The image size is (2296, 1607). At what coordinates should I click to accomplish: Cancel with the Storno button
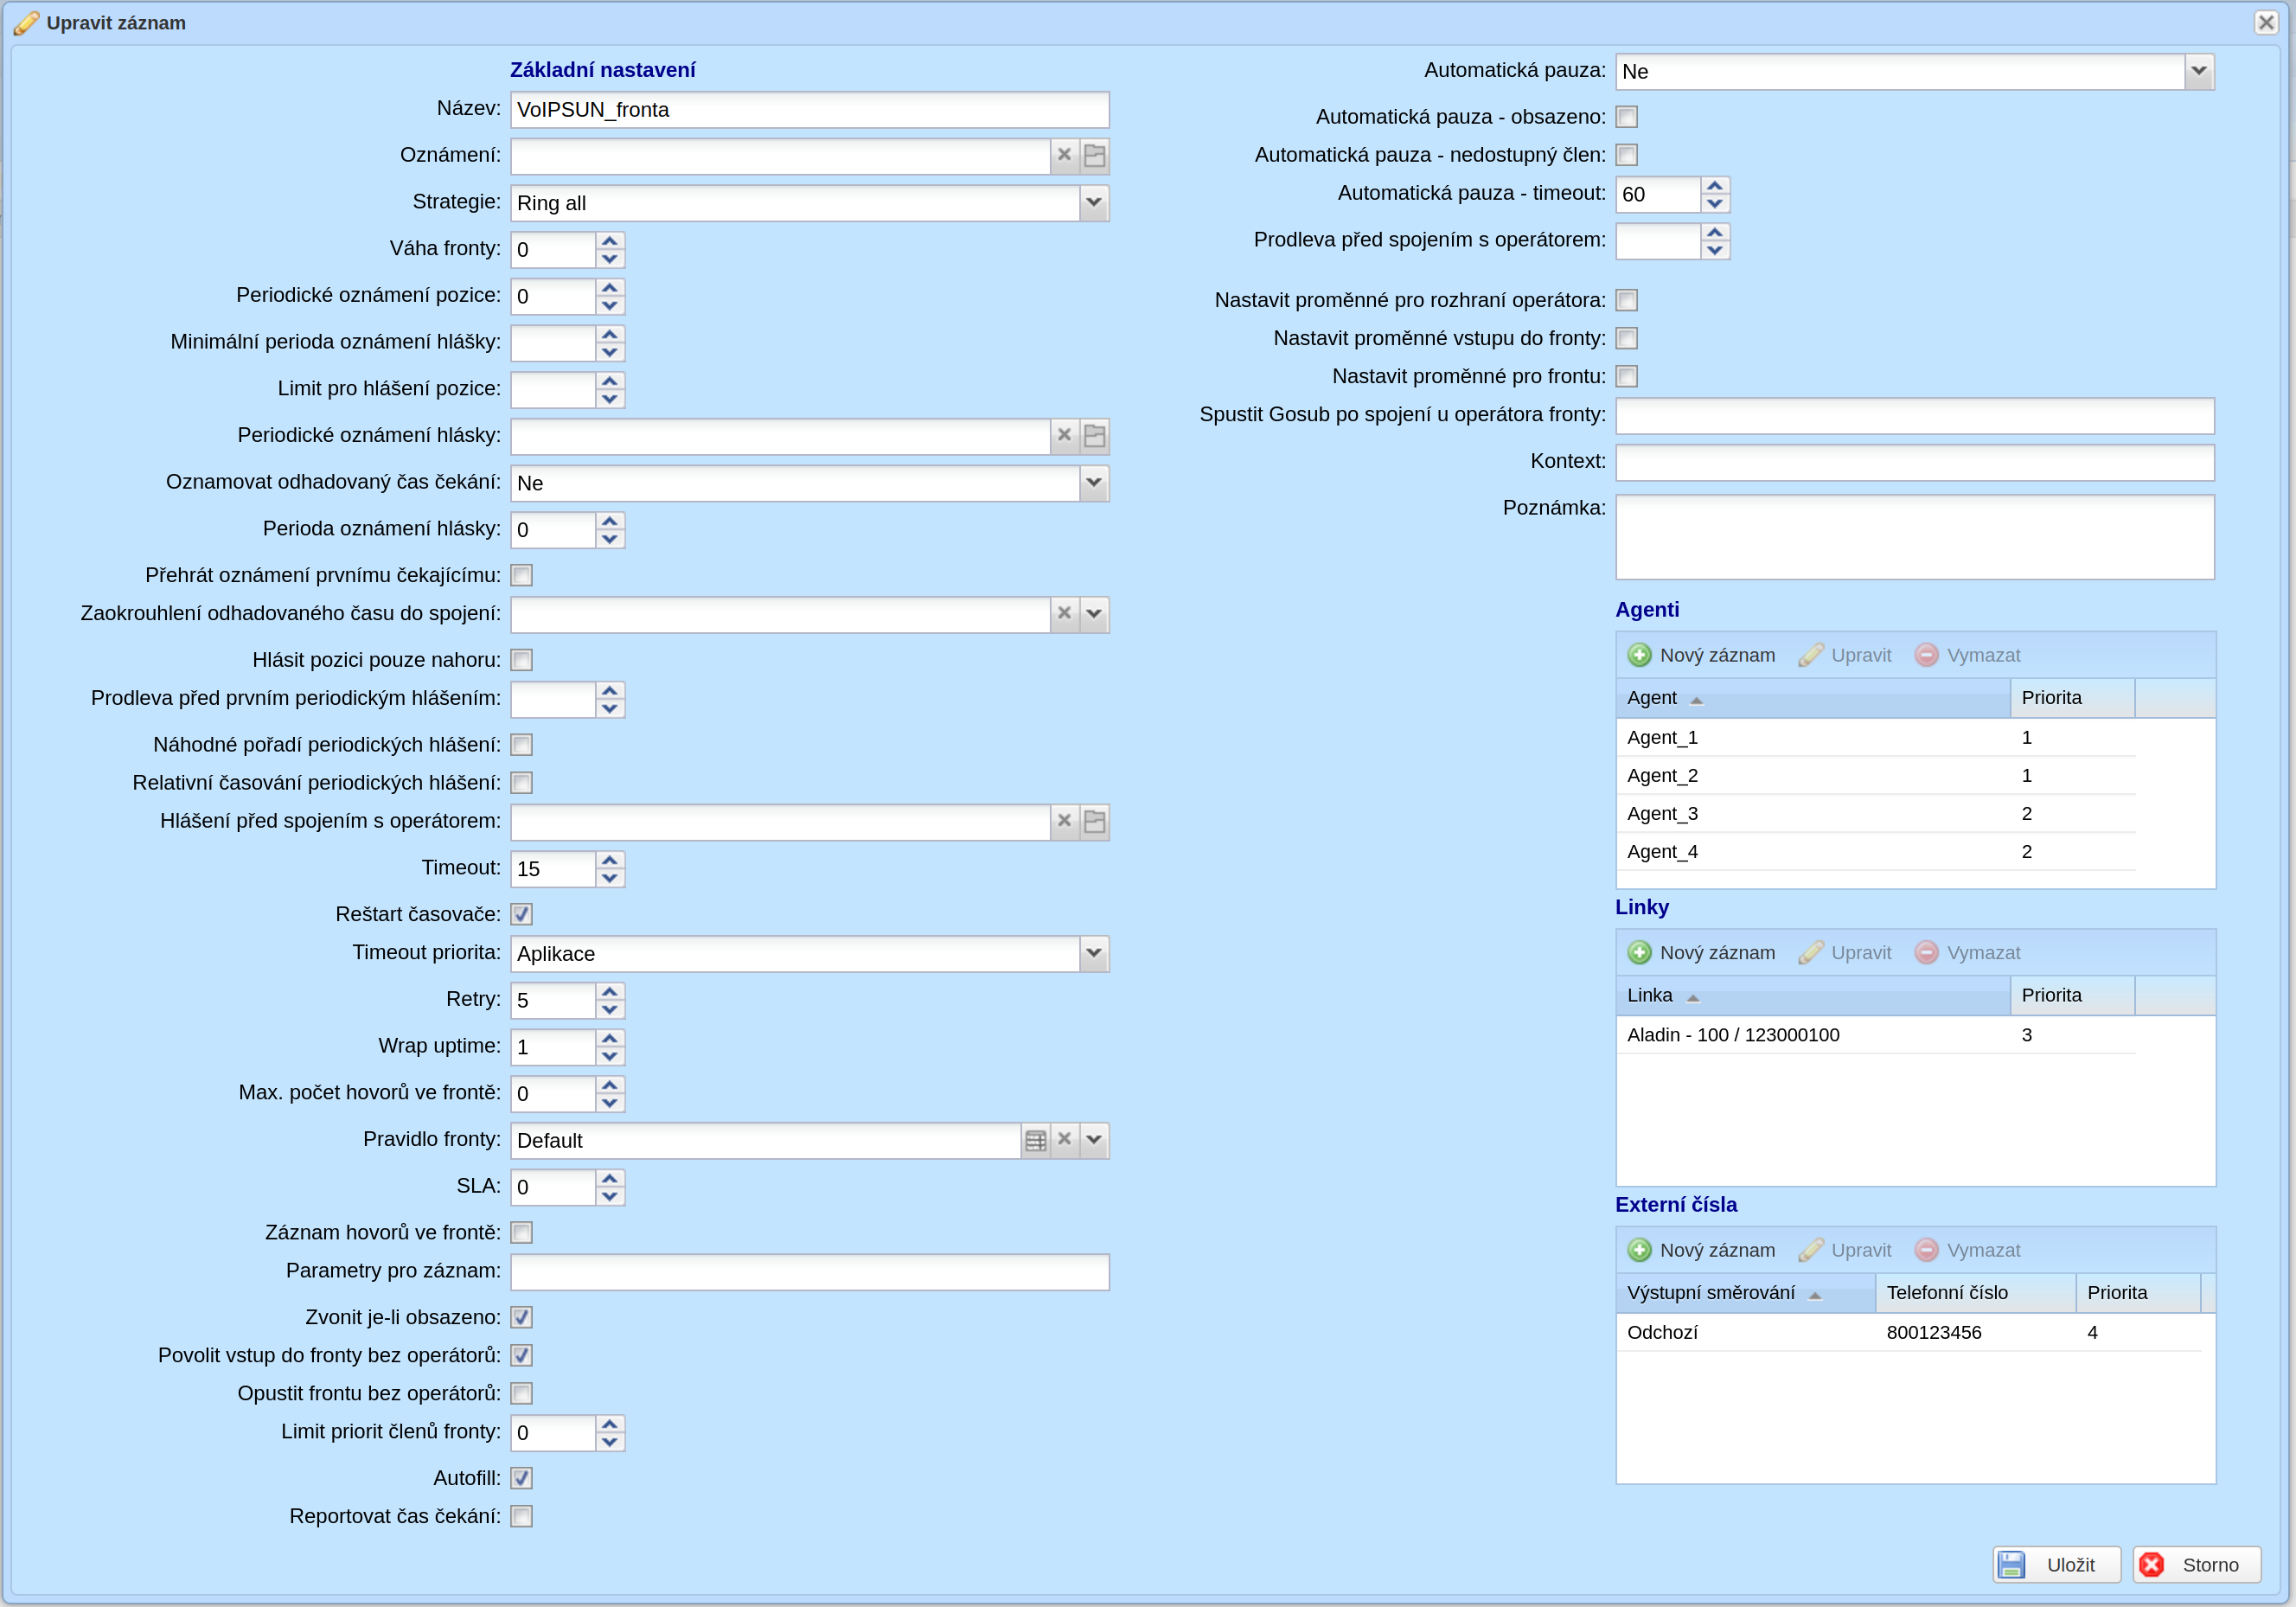pyautogui.click(x=2197, y=1565)
